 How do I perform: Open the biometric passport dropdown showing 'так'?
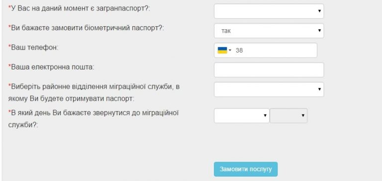[269, 31]
